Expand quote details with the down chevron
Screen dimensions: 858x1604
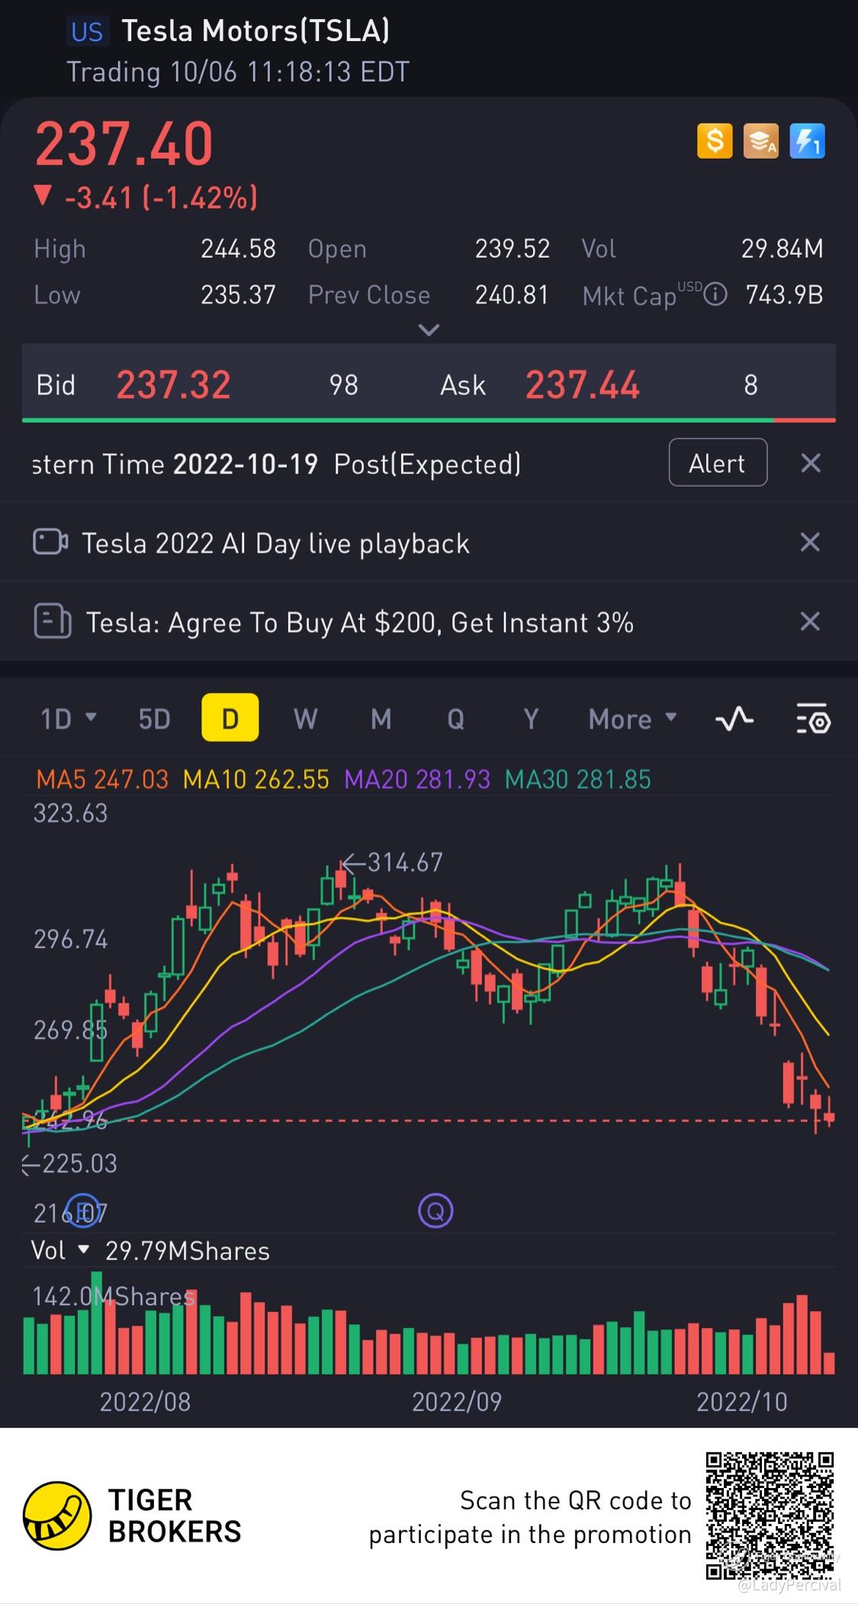coord(429,330)
